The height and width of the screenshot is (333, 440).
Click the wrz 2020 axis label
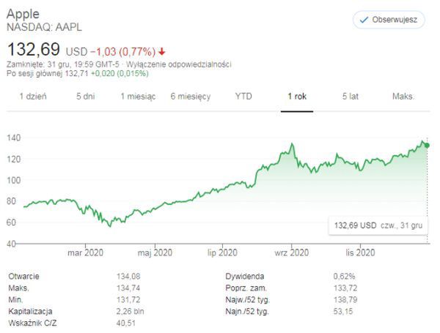click(291, 253)
